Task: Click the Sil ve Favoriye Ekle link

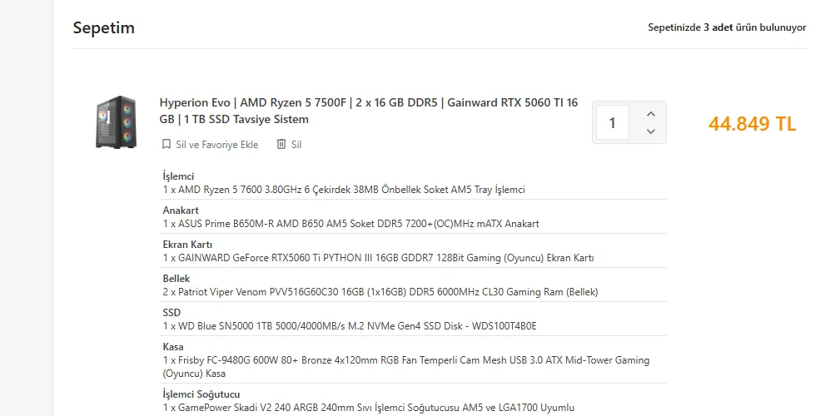Action: pos(216,145)
